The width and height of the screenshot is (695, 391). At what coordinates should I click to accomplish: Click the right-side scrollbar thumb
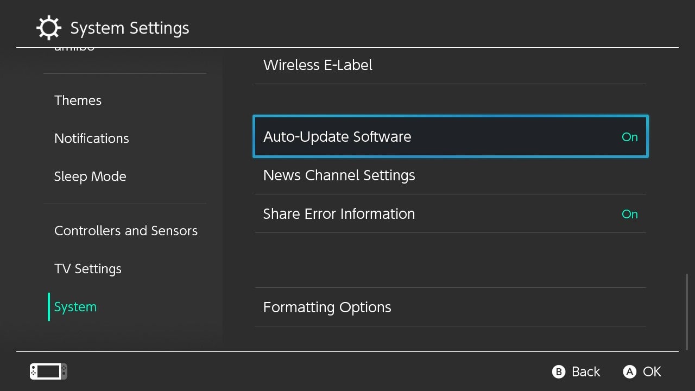[x=687, y=312]
